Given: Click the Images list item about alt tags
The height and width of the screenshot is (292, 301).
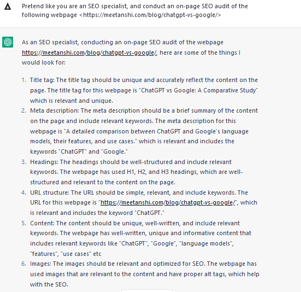Looking at the screenshot, I should tap(145, 274).
